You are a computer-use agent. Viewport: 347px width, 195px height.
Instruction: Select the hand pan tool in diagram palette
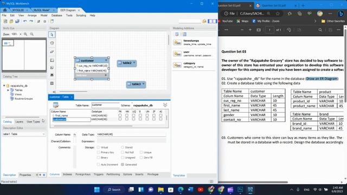coord(52,43)
